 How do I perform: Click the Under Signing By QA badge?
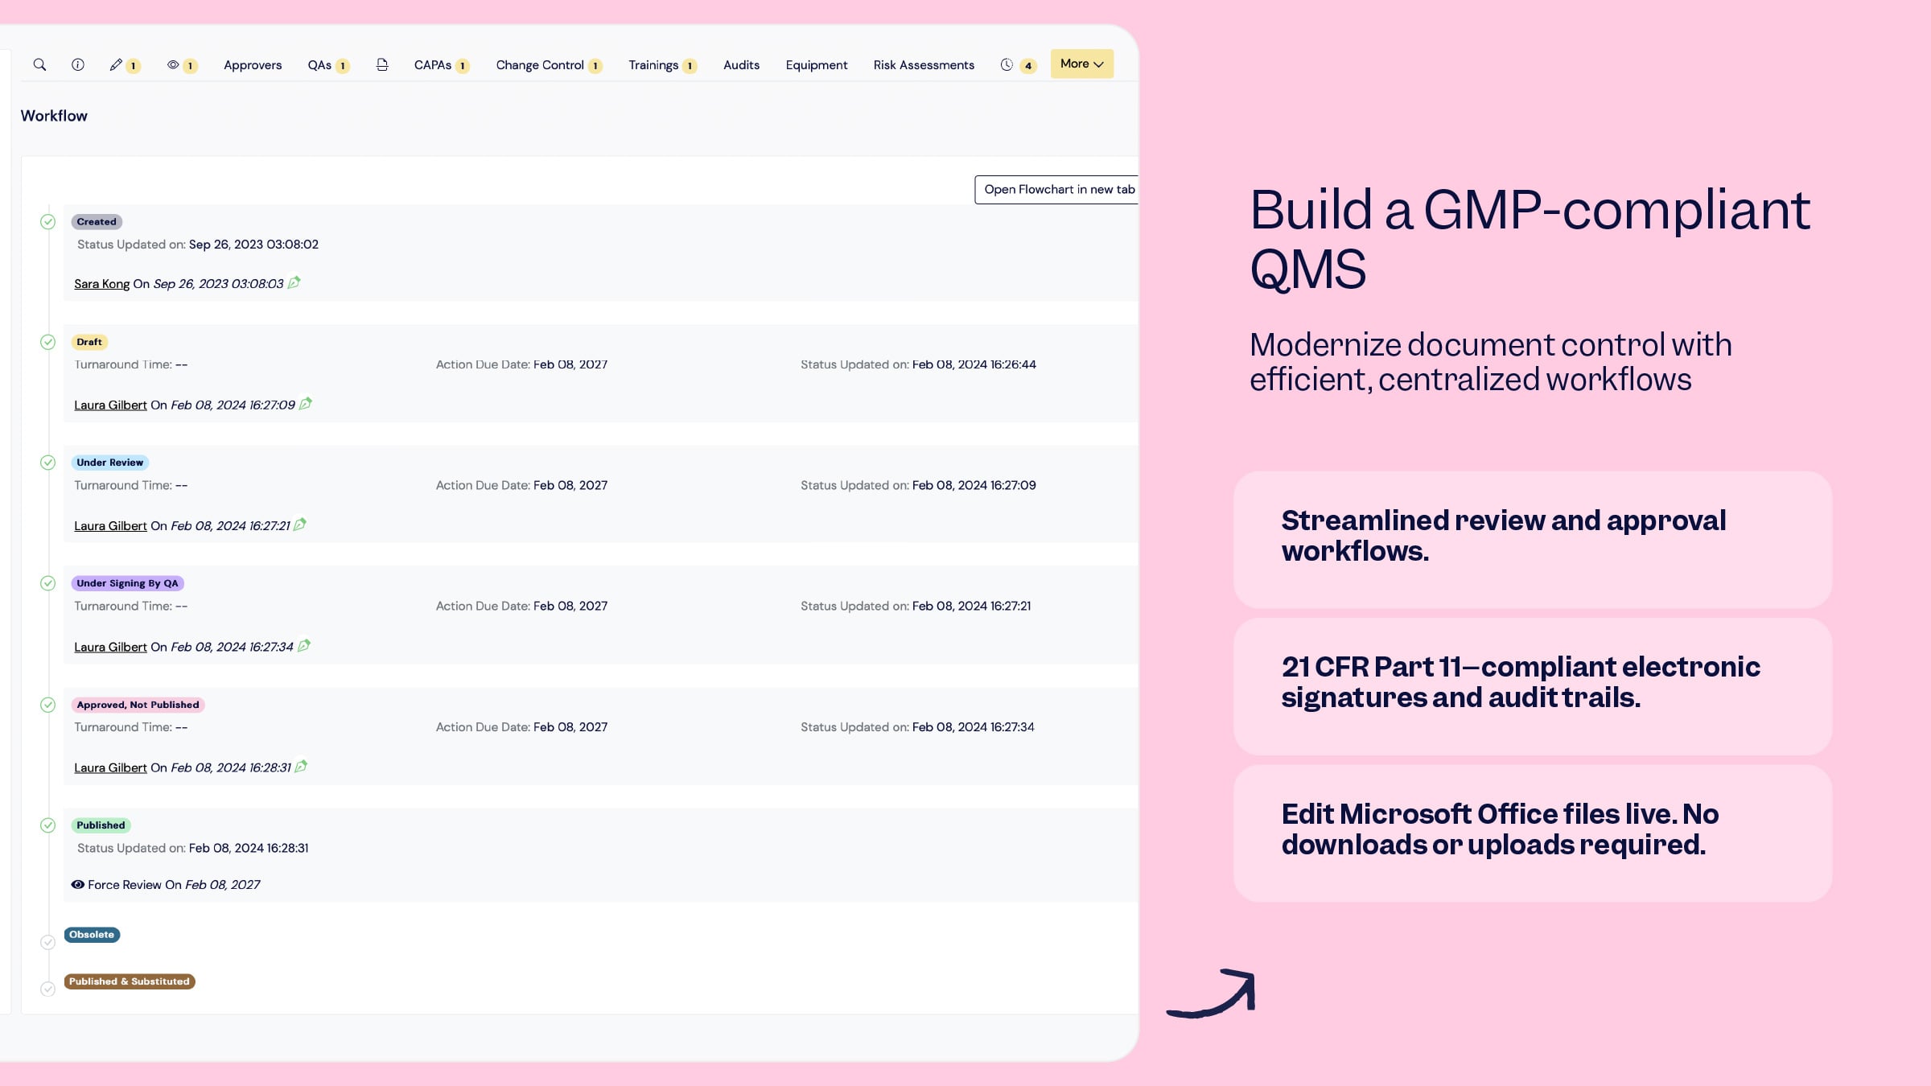click(127, 583)
